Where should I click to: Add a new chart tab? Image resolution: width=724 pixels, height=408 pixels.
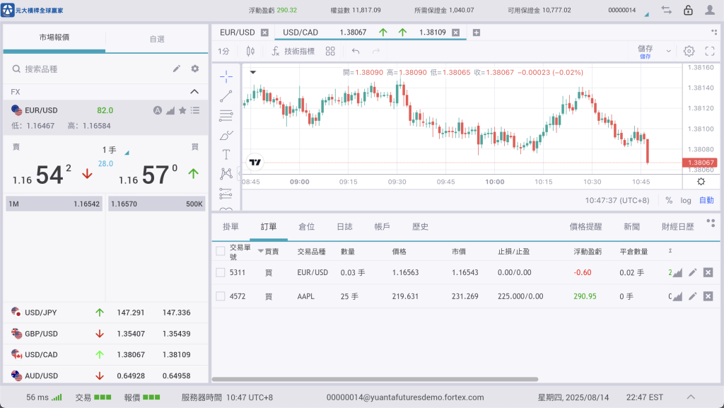point(477,33)
